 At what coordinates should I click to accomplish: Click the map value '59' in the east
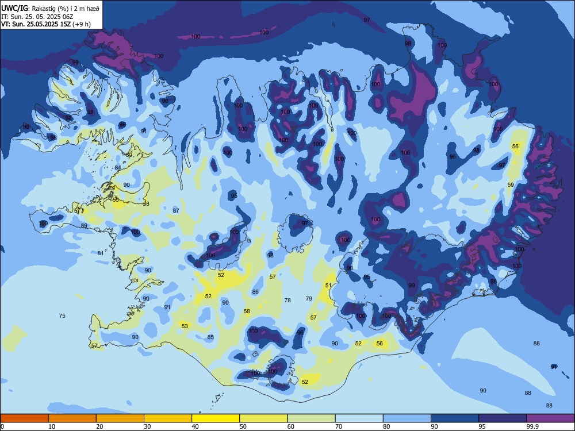(x=511, y=184)
